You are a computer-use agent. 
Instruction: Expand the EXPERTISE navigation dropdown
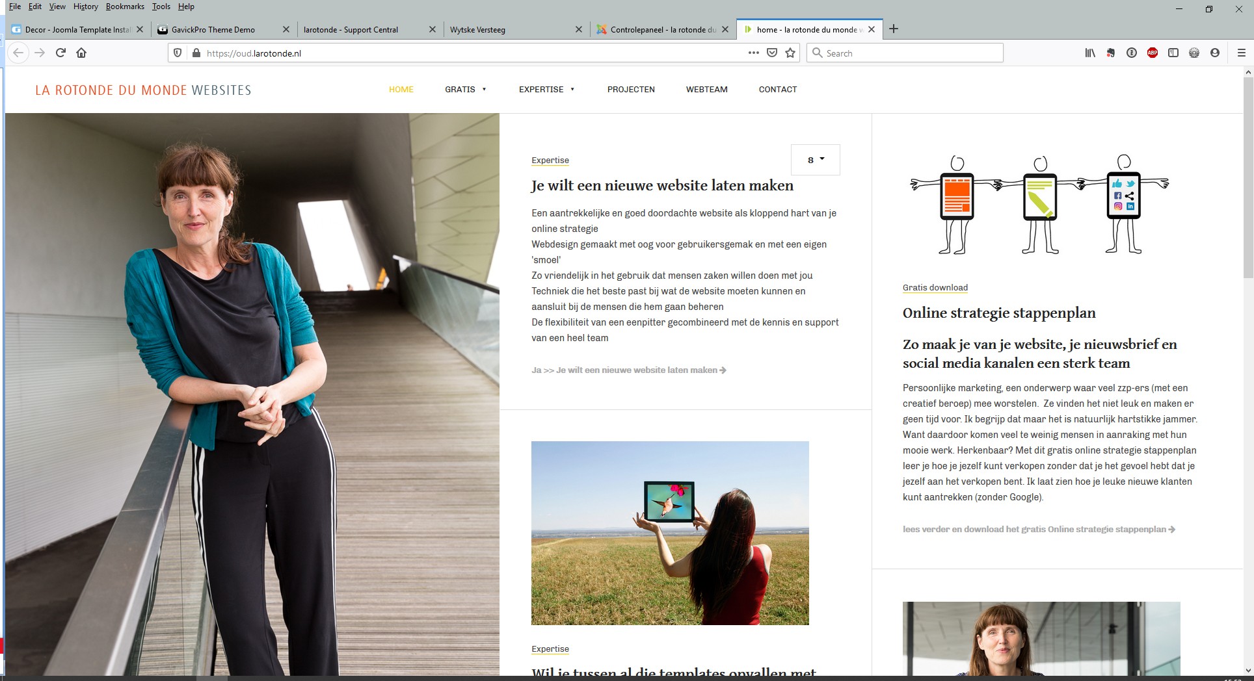click(x=546, y=90)
